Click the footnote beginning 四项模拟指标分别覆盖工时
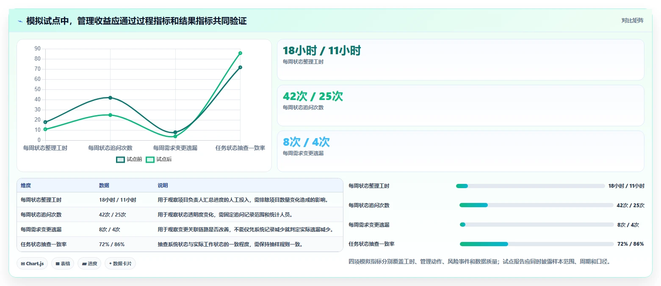Screen dimensions: 661x286 [480, 261]
